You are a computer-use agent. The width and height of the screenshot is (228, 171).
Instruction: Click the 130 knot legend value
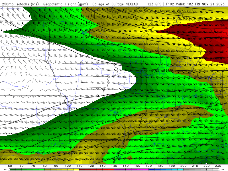pos(103,166)
